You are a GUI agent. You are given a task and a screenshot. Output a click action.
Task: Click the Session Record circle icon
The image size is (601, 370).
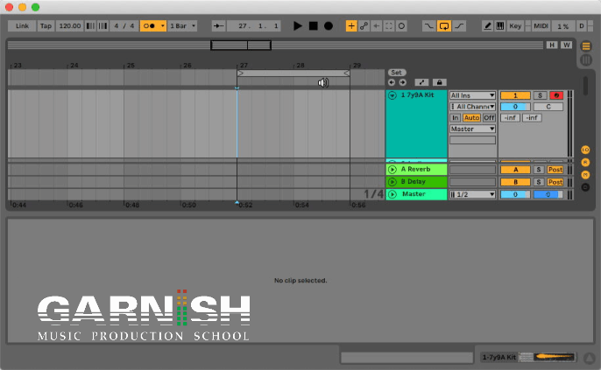pos(401,26)
